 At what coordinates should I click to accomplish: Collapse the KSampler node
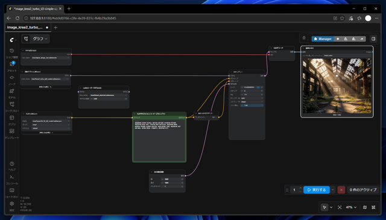pyautogui.click(x=231, y=72)
